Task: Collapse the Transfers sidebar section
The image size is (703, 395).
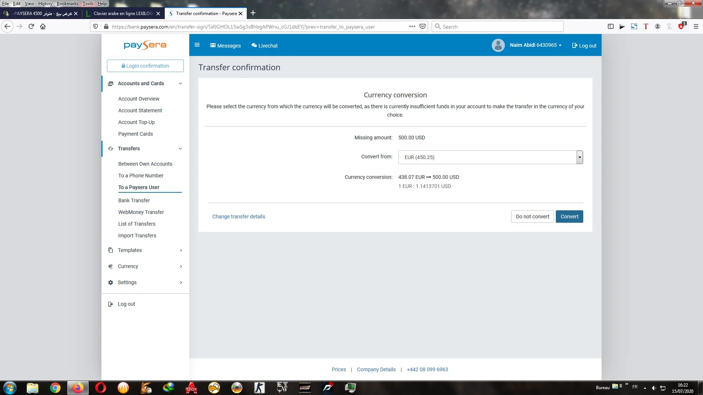Action: click(x=180, y=148)
